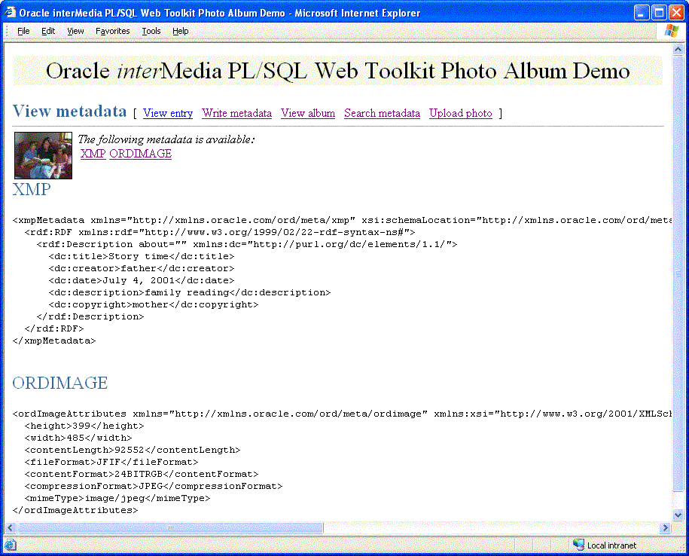Select the ORDIMAGE metadata link

(x=140, y=154)
